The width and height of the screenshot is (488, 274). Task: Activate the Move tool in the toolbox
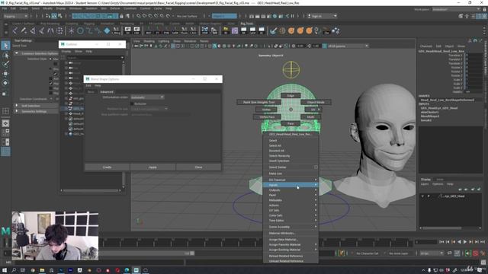coord(5,74)
